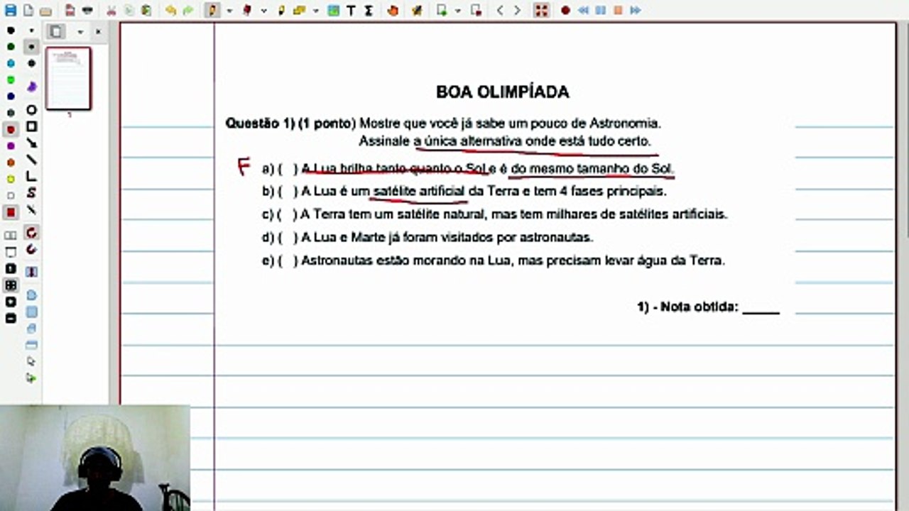This screenshot has width=909, height=511.
Task: Go to the next page arrow
Action: coord(517,11)
